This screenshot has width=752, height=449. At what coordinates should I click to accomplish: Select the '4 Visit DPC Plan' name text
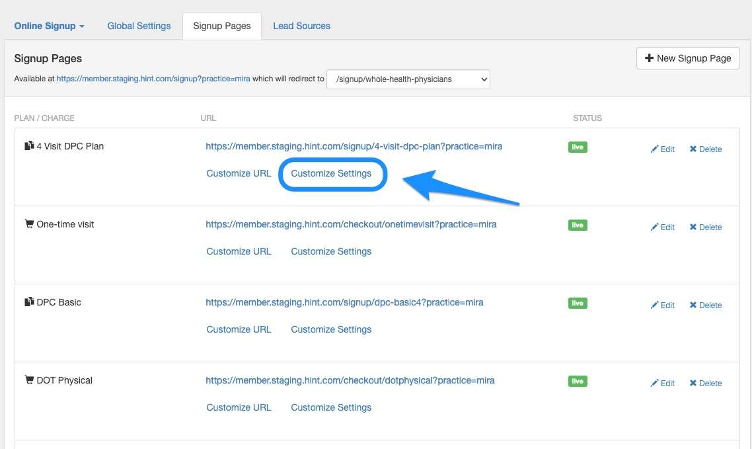click(70, 146)
